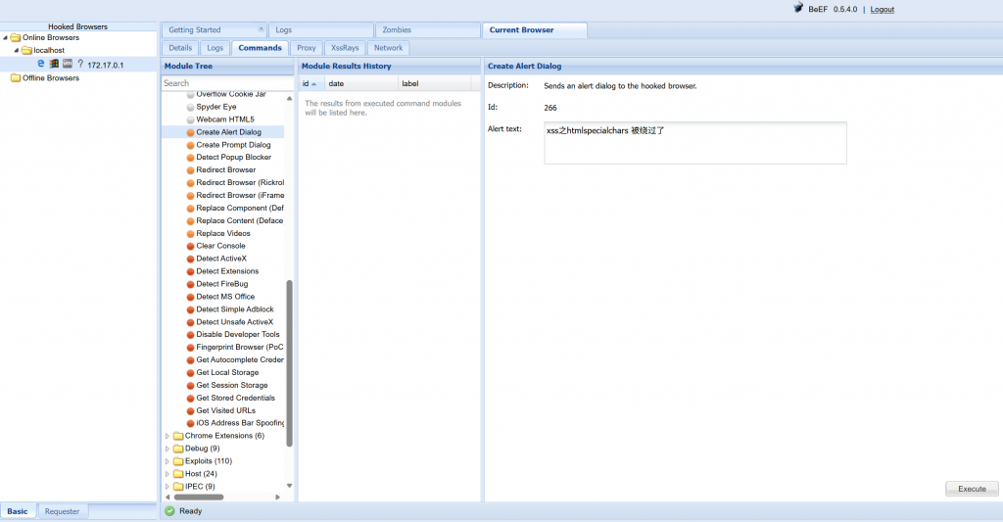The width and height of the screenshot is (1003, 522).
Task: Expand the Chrome Extensions module folder
Action: click(167, 436)
